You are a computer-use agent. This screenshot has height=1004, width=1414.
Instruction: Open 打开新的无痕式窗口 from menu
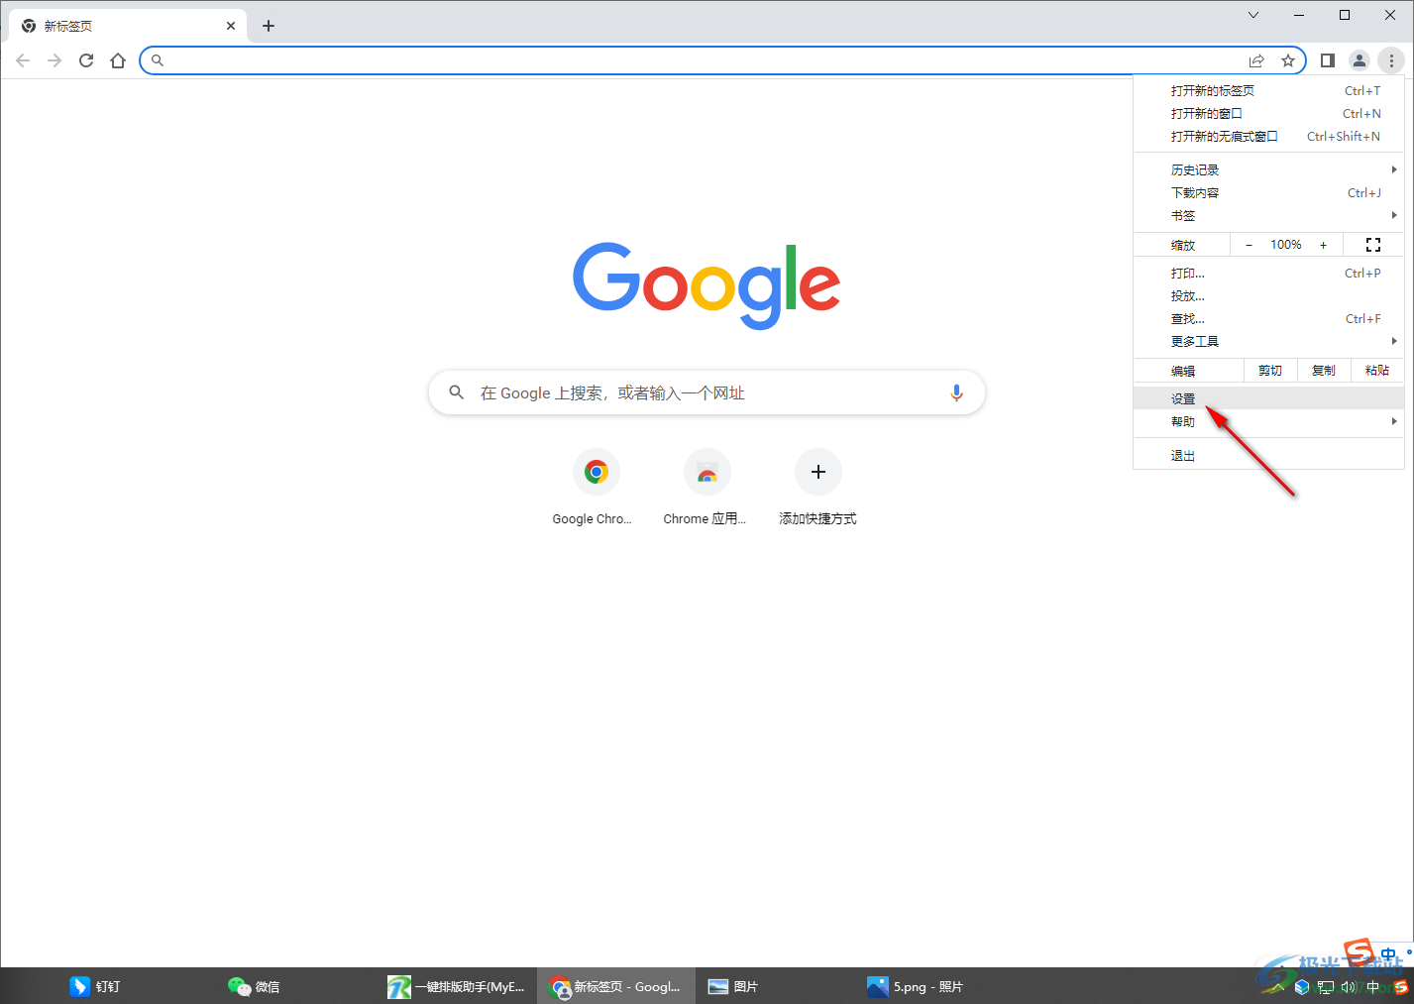[1268, 136]
